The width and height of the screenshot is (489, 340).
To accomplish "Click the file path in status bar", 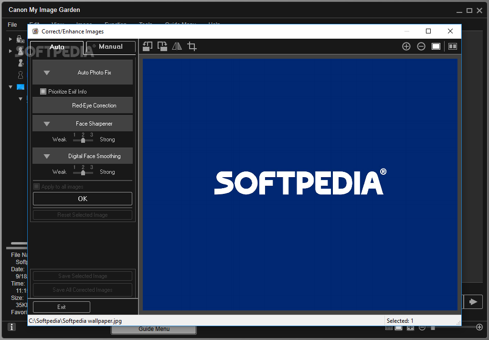I will point(75,321).
